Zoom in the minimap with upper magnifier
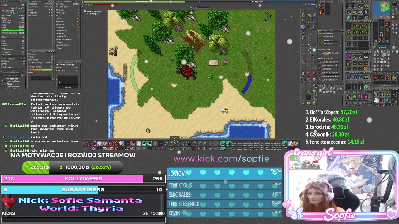This screenshot has width=399, height=224. (393, 11)
